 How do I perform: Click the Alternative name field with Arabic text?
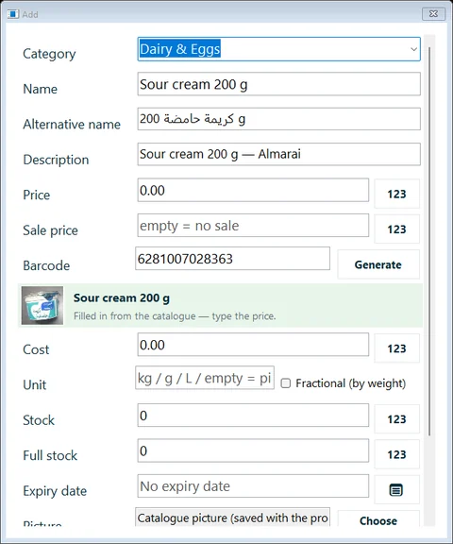point(278,119)
